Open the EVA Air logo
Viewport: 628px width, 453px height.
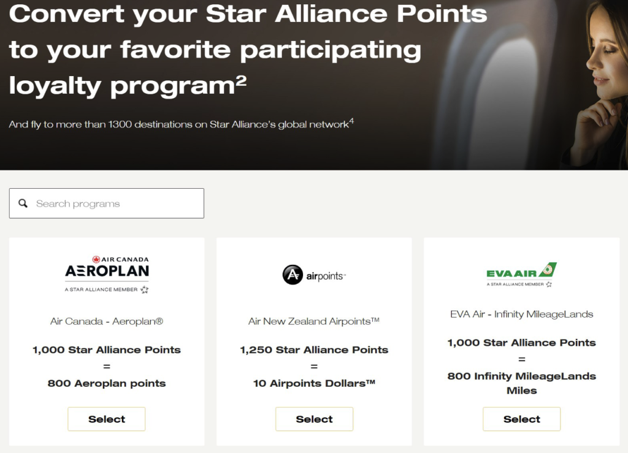tap(521, 273)
